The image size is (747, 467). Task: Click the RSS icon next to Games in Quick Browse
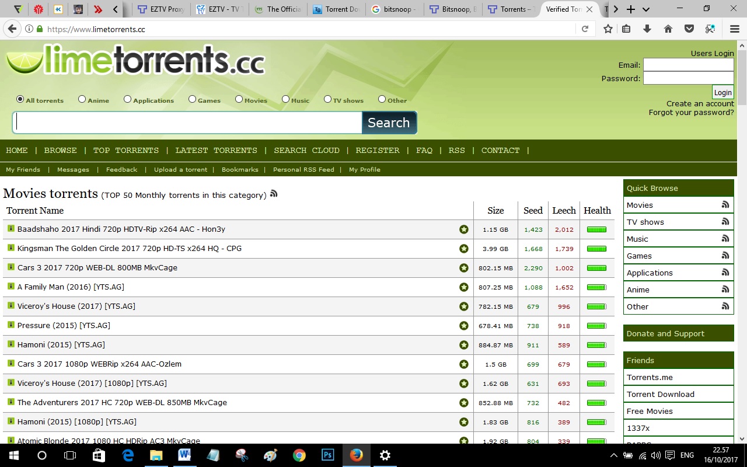coord(725,256)
